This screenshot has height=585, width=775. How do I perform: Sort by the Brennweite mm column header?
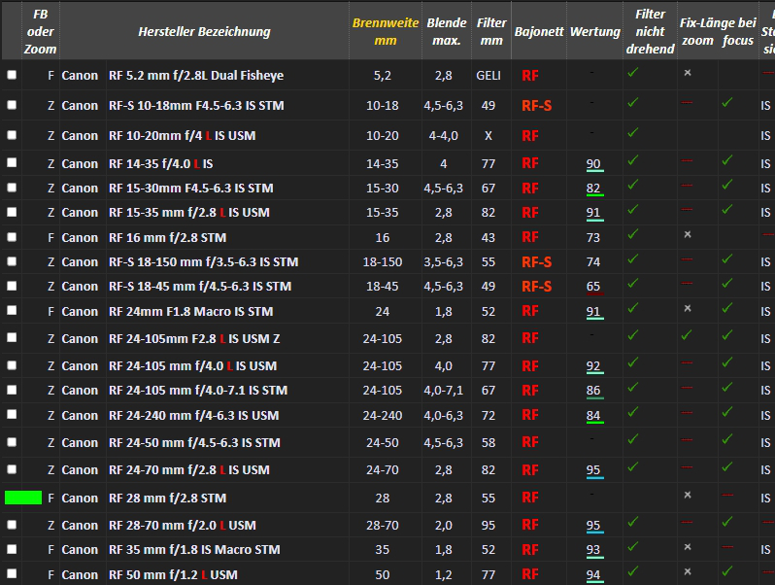tap(386, 31)
